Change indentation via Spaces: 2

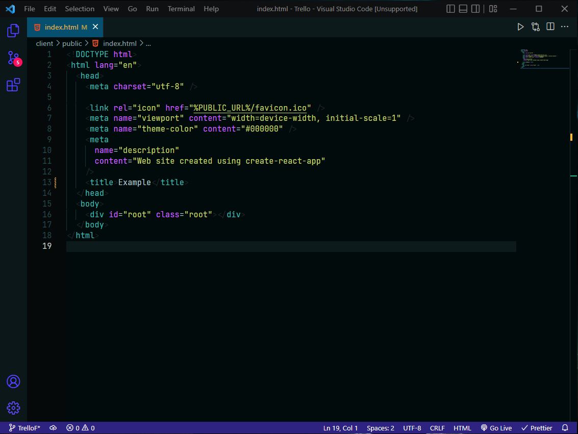[x=380, y=428]
